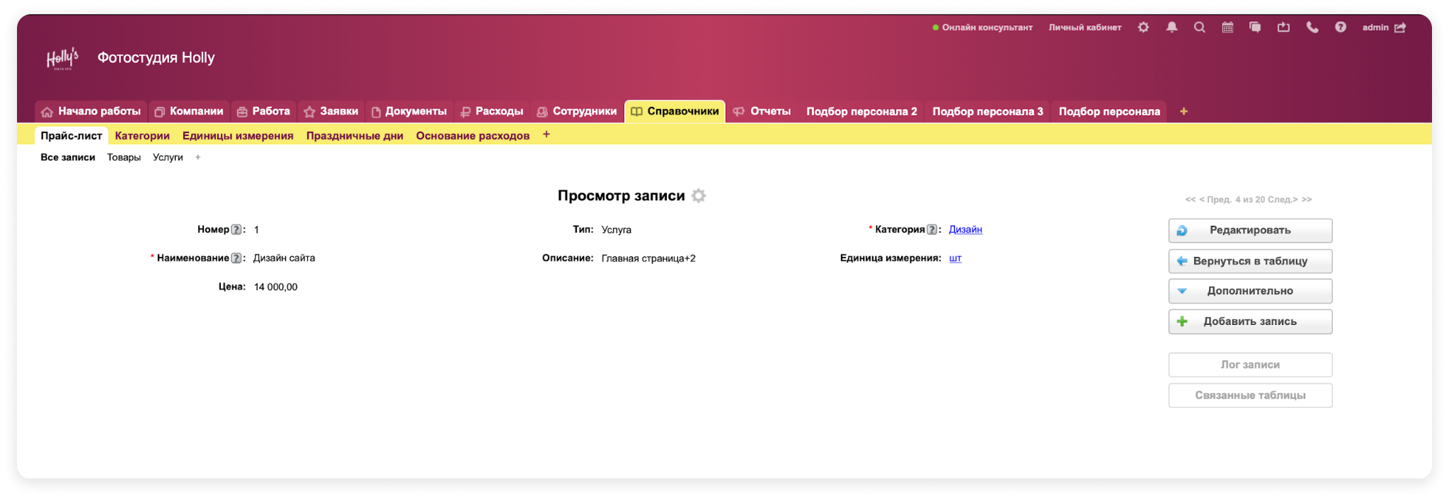Image resolution: width=1449 pixels, height=499 pixels.
Task: Select the Услуги filter tab
Action: point(168,157)
